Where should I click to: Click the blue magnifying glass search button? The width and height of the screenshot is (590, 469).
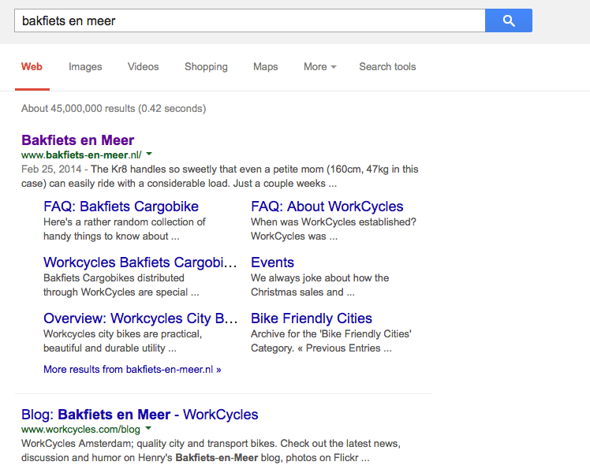508,20
